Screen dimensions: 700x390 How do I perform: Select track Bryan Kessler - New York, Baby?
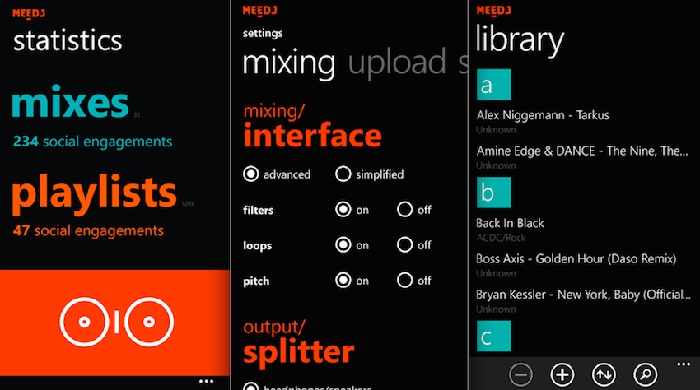583,295
